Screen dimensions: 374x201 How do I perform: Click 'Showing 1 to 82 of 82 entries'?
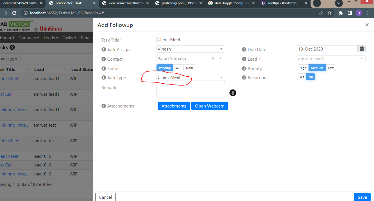pos(26,184)
